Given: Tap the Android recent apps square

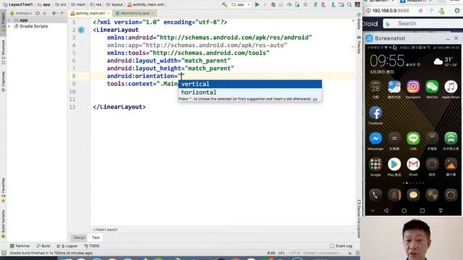Looking at the screenshot, I should pyautogui.click(x=422, y=210).
